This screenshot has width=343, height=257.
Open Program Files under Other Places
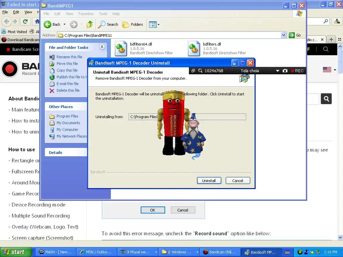pyautogui.click(x=67, y=116)
